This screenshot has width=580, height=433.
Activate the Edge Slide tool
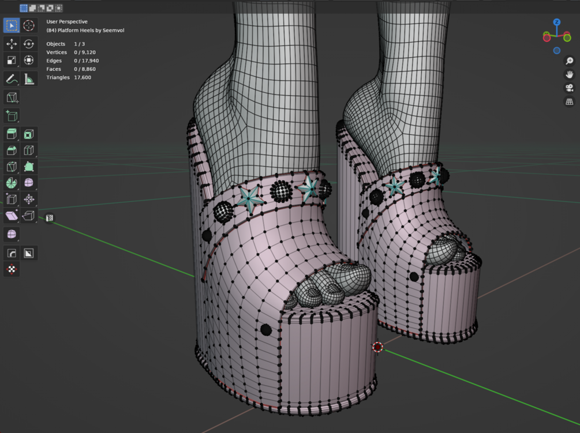[12, 199]
